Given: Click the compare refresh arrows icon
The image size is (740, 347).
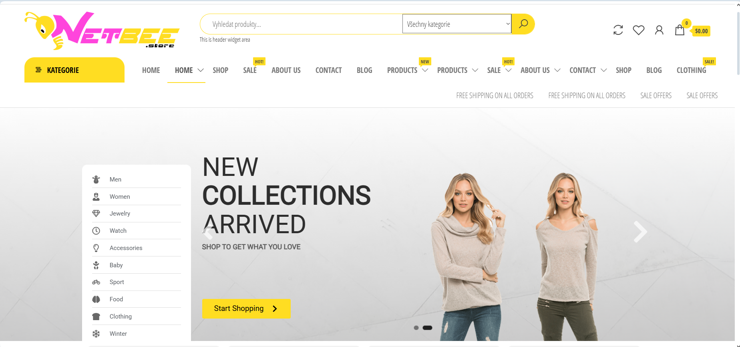Looking at the screenshot, I should (618, 30).
